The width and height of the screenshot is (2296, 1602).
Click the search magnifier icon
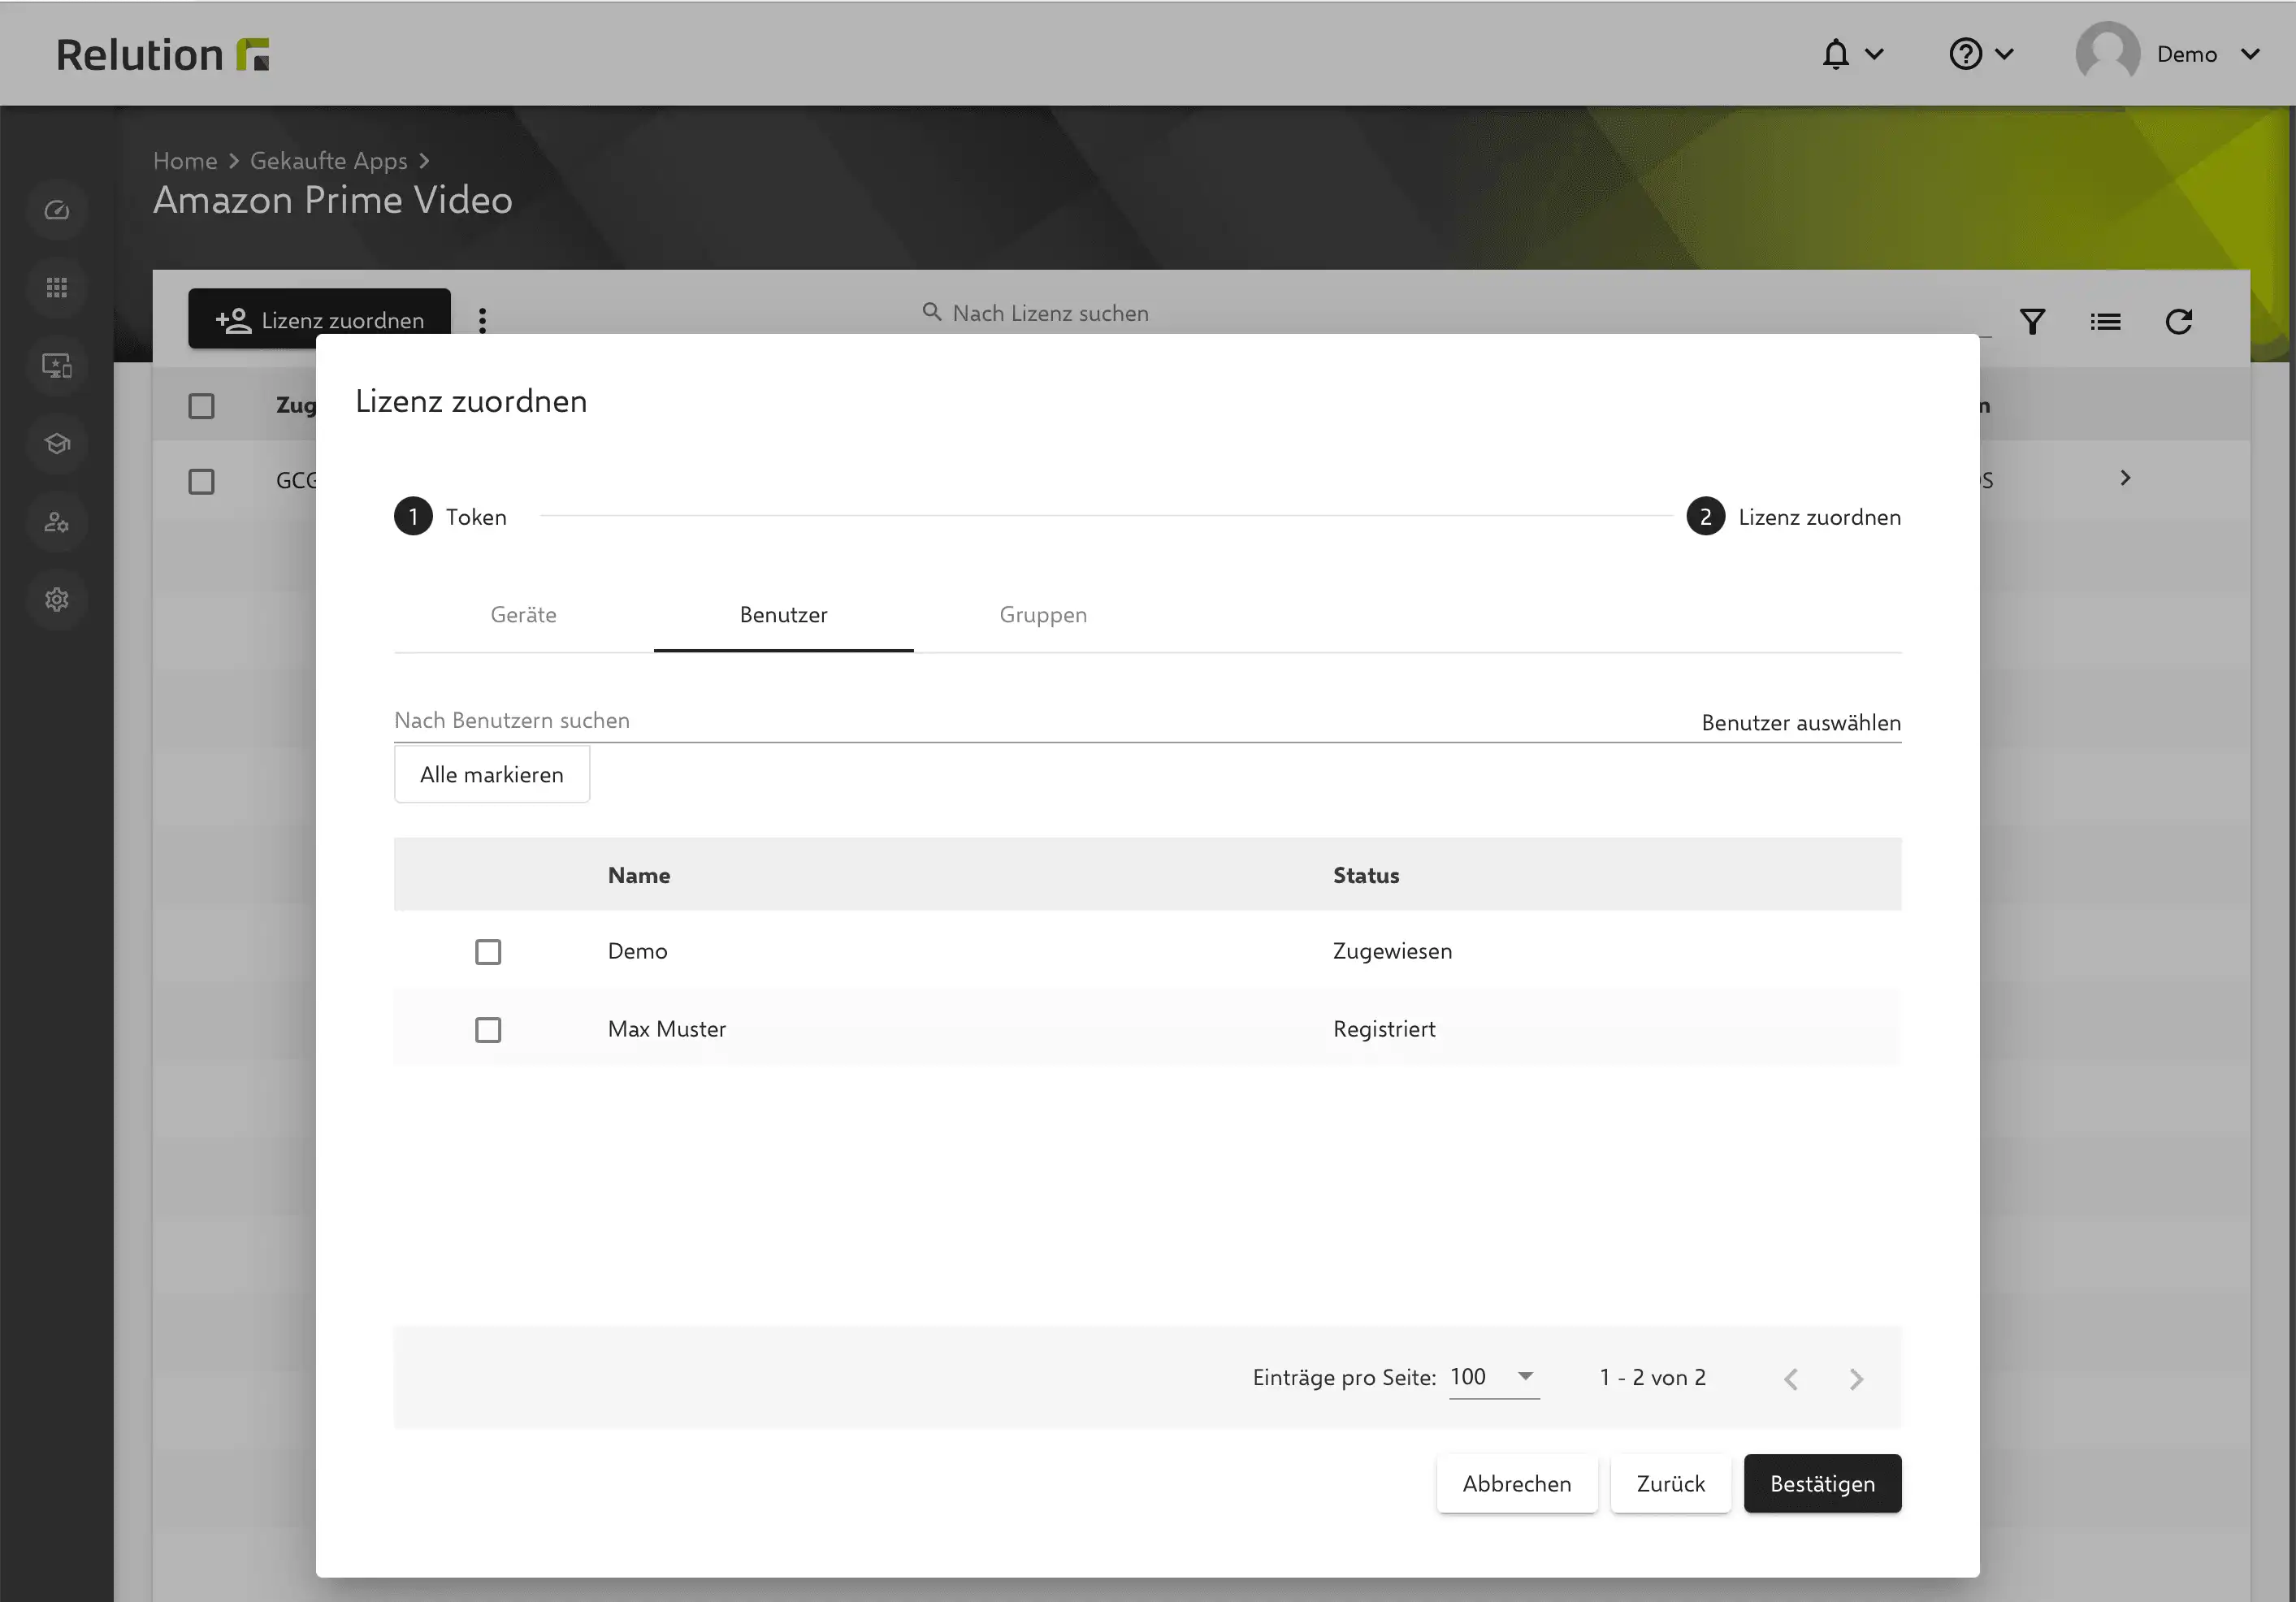pos(931,312)
